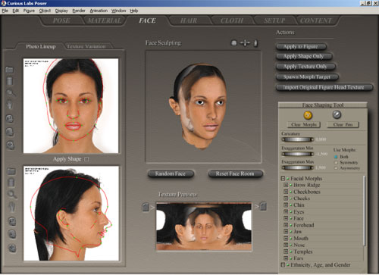The width and height of the screenshot is (379, 275).
Task: Select the pin tool icon
Action: [337, 114]
